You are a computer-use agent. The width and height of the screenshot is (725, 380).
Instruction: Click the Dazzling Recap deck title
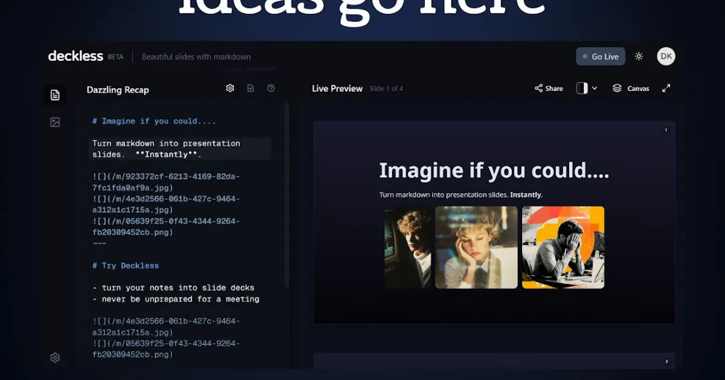[118, 90]
